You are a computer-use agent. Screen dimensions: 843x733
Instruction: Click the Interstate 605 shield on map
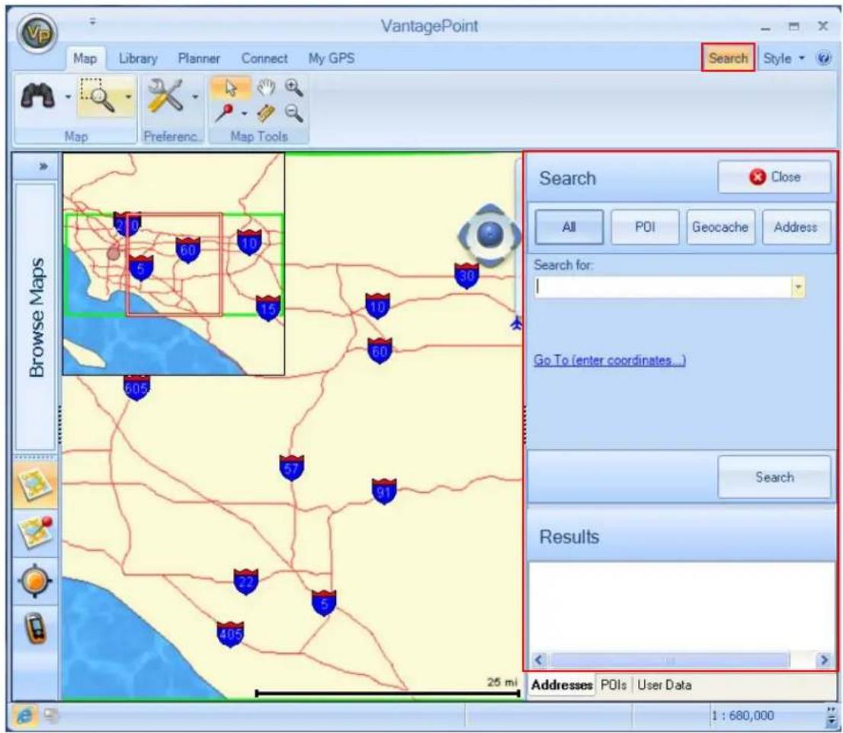136,388
